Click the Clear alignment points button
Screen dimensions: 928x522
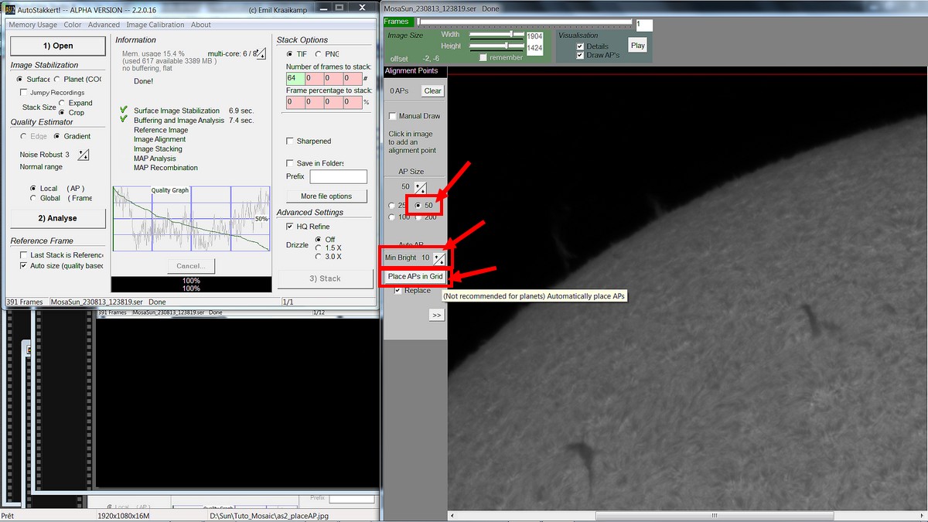pos(432,90)
